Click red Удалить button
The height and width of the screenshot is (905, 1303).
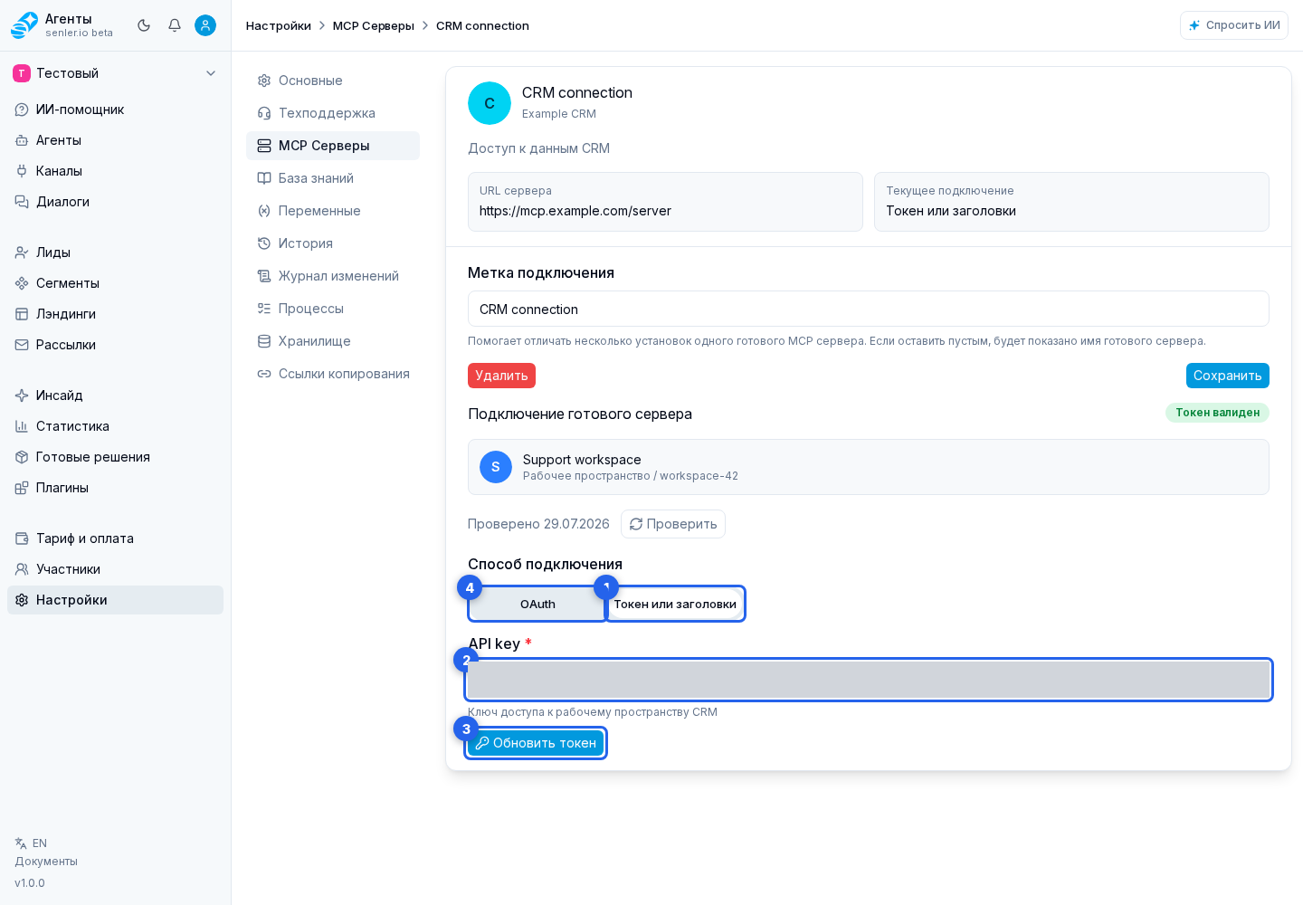click(501, 376)
